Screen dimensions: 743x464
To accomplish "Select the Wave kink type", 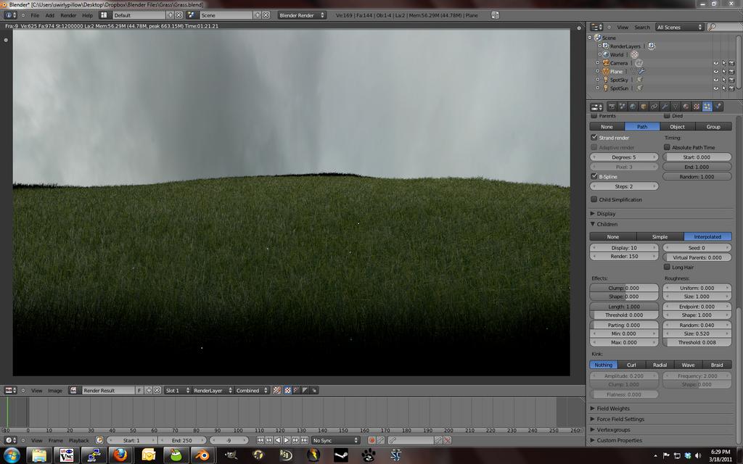I will 688,365.
